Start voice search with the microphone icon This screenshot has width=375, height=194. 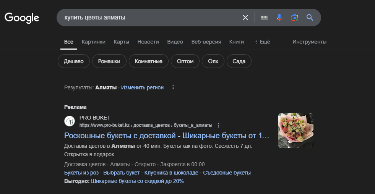(x=279, y=18)
